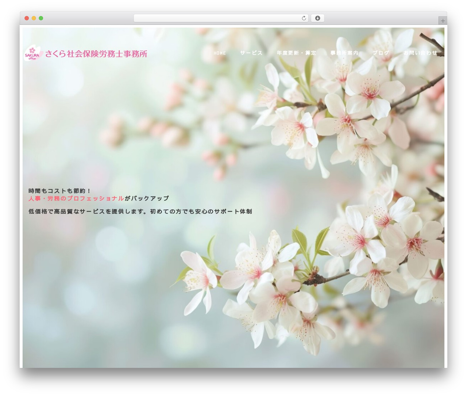Open the サービス menu item
The image size is (467, 396).
pyautogui.click(x=251, y=53)
